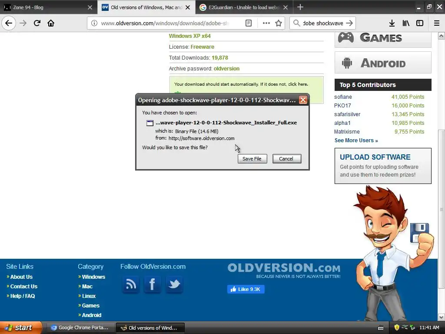Open the browser home page

coord(51,23)
